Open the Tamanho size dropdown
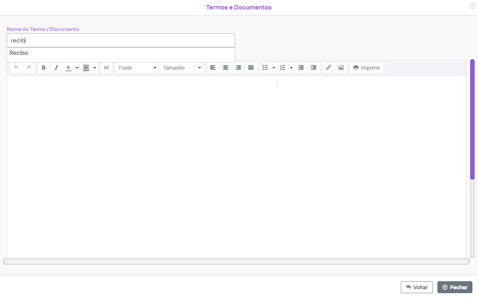This screenshot has width=478, height=298. pos(182,68)
